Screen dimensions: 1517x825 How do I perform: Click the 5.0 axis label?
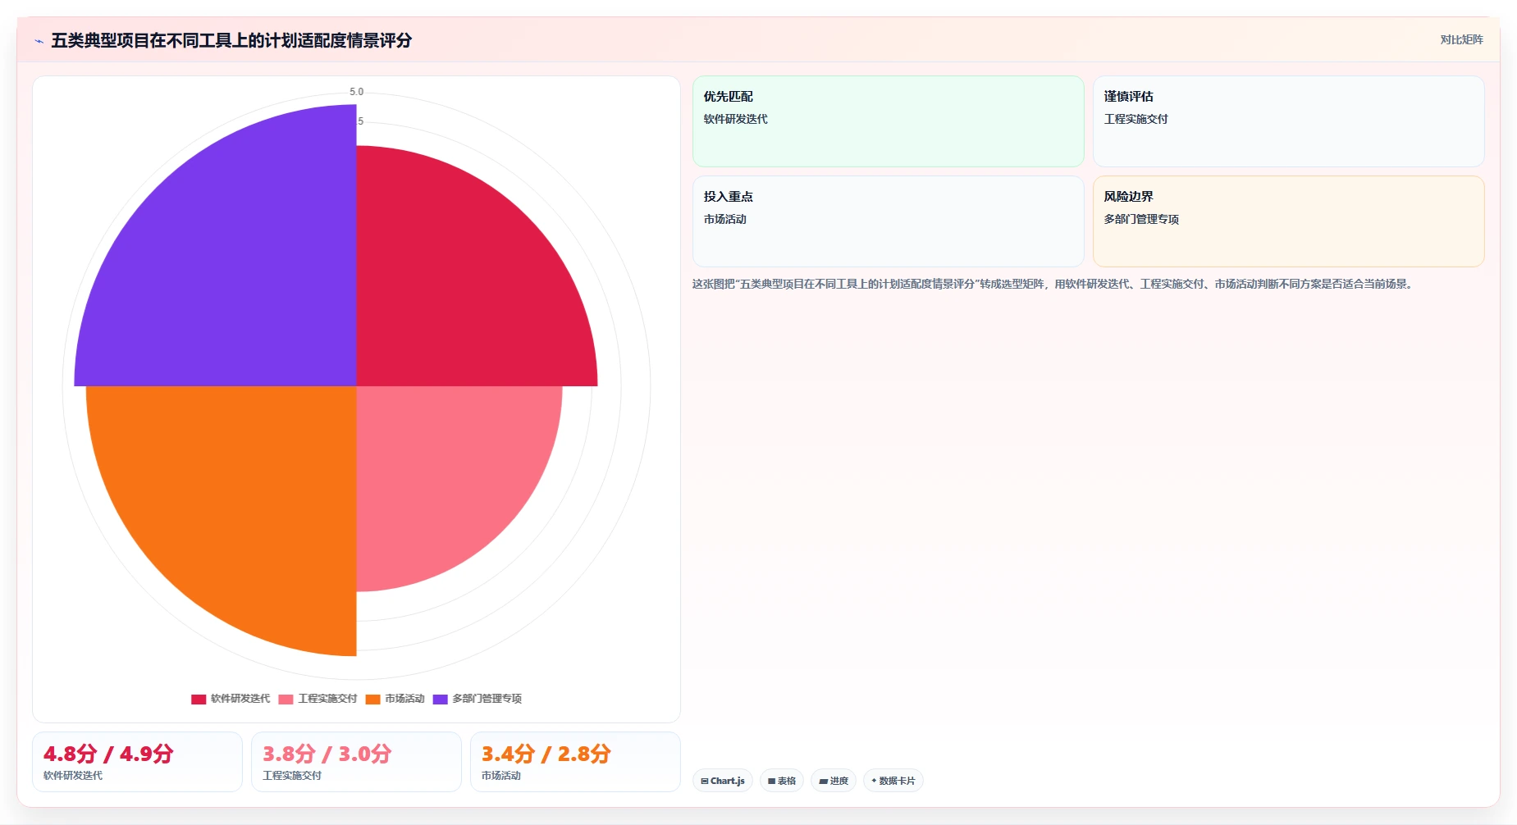[x=356, y=92]
